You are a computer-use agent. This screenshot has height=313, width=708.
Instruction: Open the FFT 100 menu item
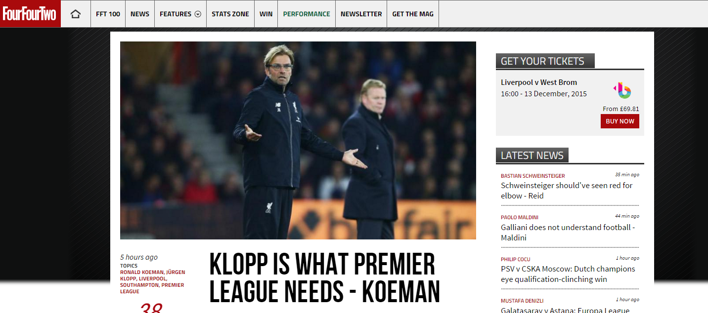pyautogui.click(x=108, y=14)
